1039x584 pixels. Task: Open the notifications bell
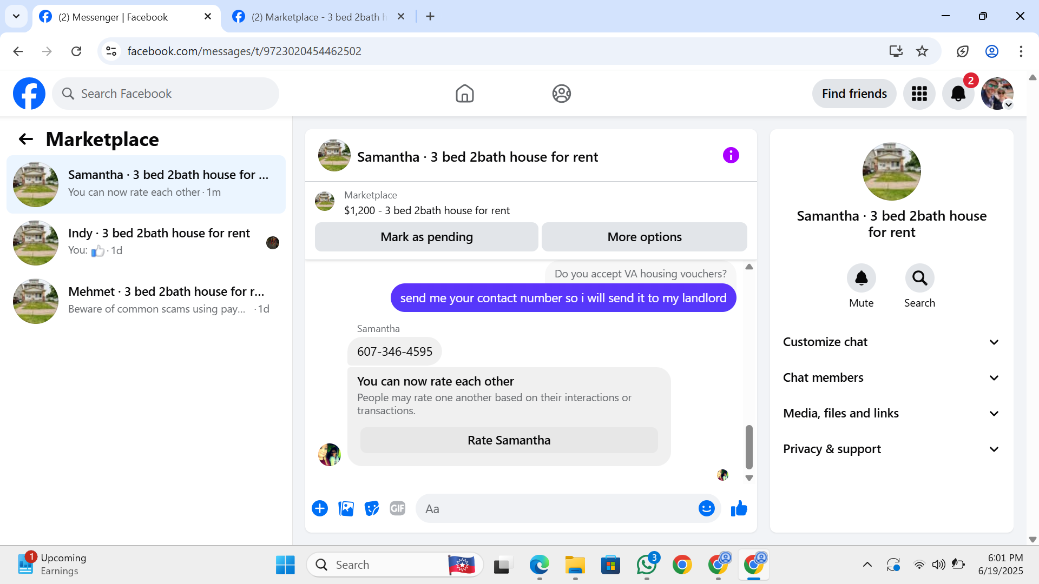pyautogui.click(x=958, y=94)
